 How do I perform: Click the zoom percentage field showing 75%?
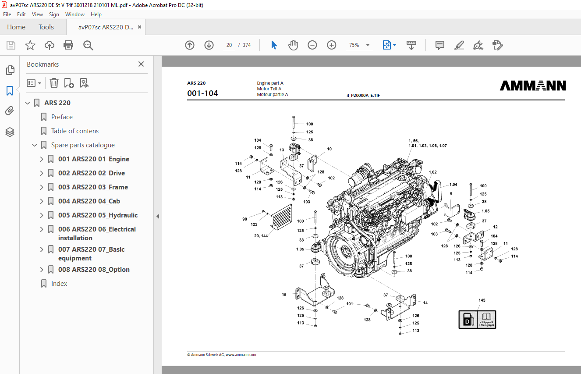(354, 45)
